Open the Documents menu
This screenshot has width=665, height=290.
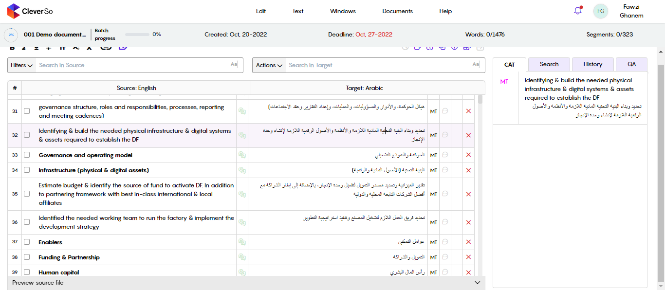point(397,11)
